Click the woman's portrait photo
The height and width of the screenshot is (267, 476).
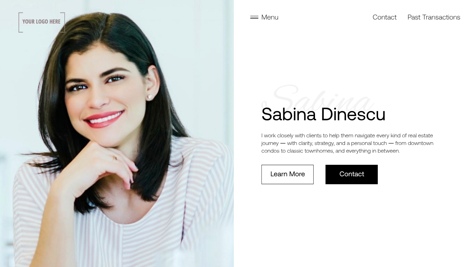point(117,133)
